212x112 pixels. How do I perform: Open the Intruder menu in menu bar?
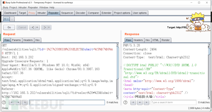coord(22,8)
